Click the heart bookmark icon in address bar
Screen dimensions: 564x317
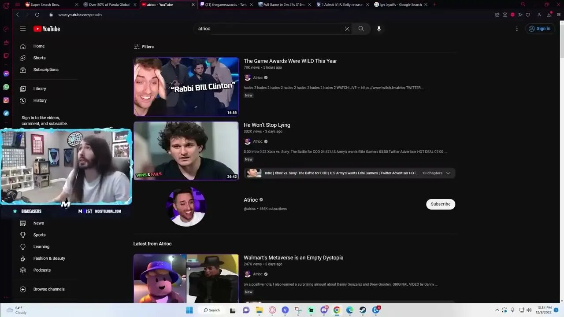click(x=528, y=15)
